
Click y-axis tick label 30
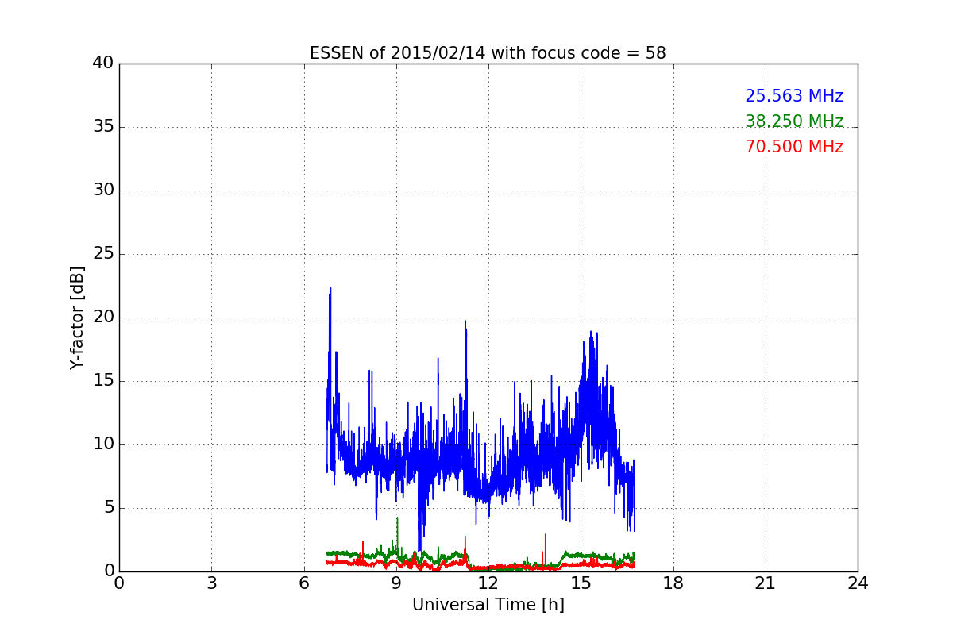click(x=103, y=190)
